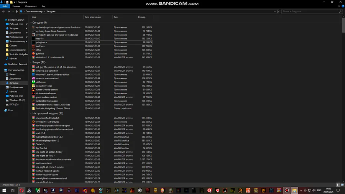The width and height of the screenshot is (345, 194).
Task: Open DATA (D:) drive
Action: pos(14,105)
